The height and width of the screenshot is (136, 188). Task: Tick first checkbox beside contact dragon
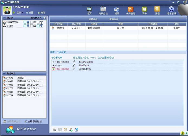coord(25,26)
